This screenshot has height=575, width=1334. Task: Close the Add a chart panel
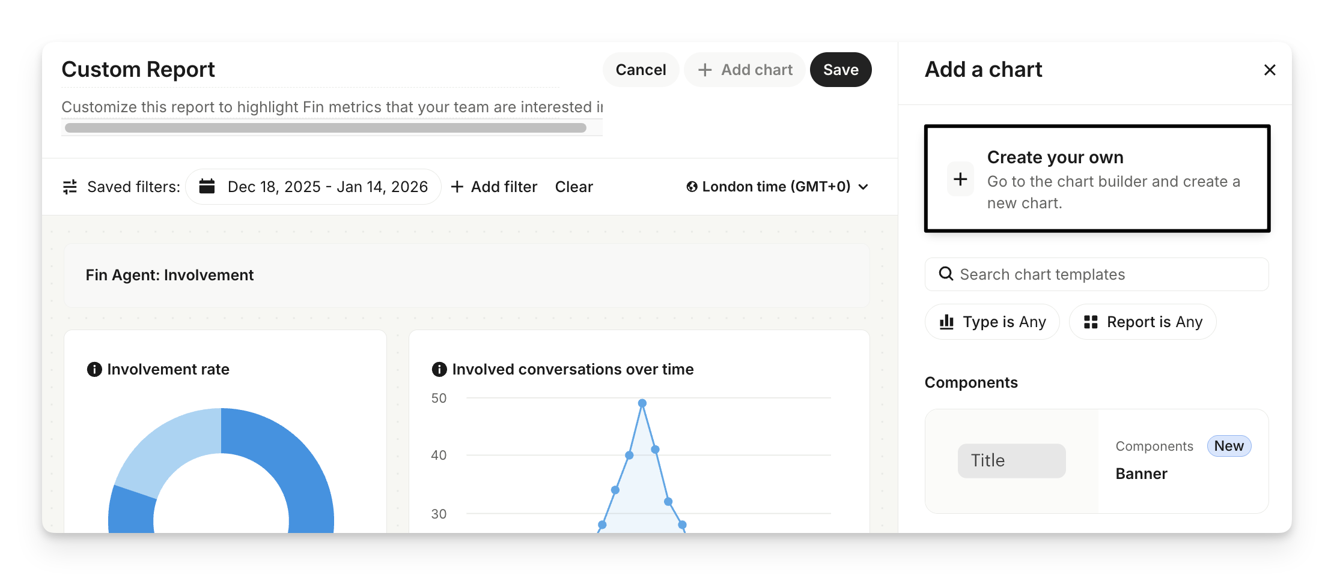1269,70
